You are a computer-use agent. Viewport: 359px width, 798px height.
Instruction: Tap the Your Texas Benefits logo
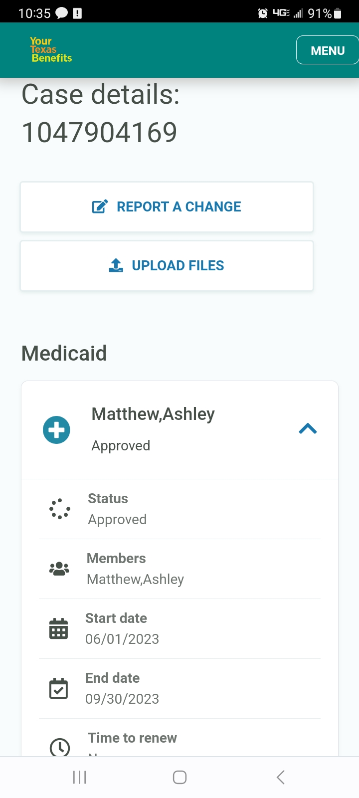click(x=50, y=50)
